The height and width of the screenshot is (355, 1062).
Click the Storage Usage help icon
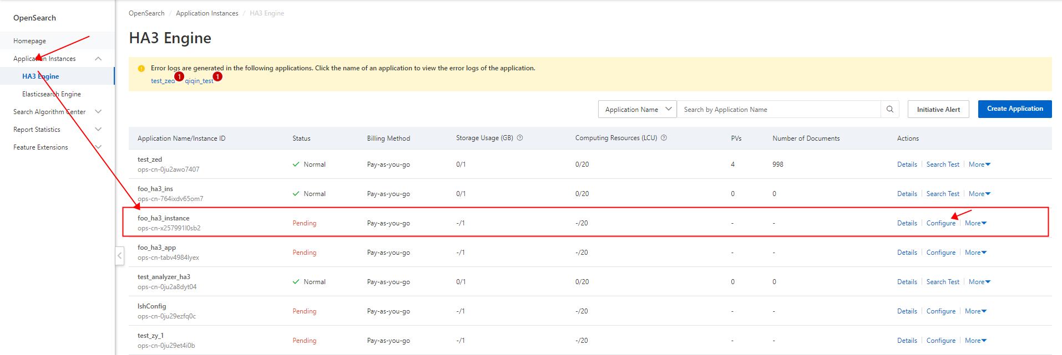pyautogui.click(x=520, y=138)
